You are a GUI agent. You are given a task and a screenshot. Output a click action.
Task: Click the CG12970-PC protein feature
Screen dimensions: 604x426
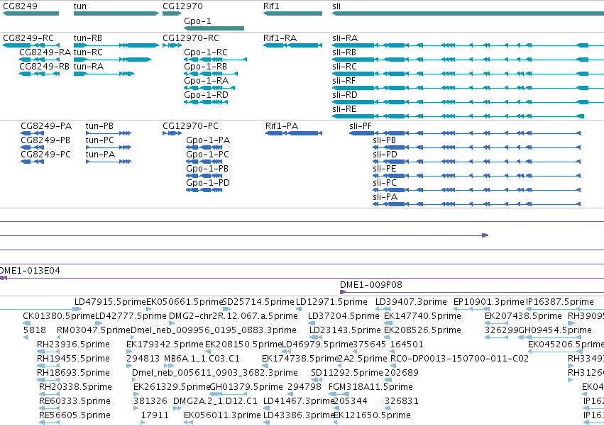172,133
